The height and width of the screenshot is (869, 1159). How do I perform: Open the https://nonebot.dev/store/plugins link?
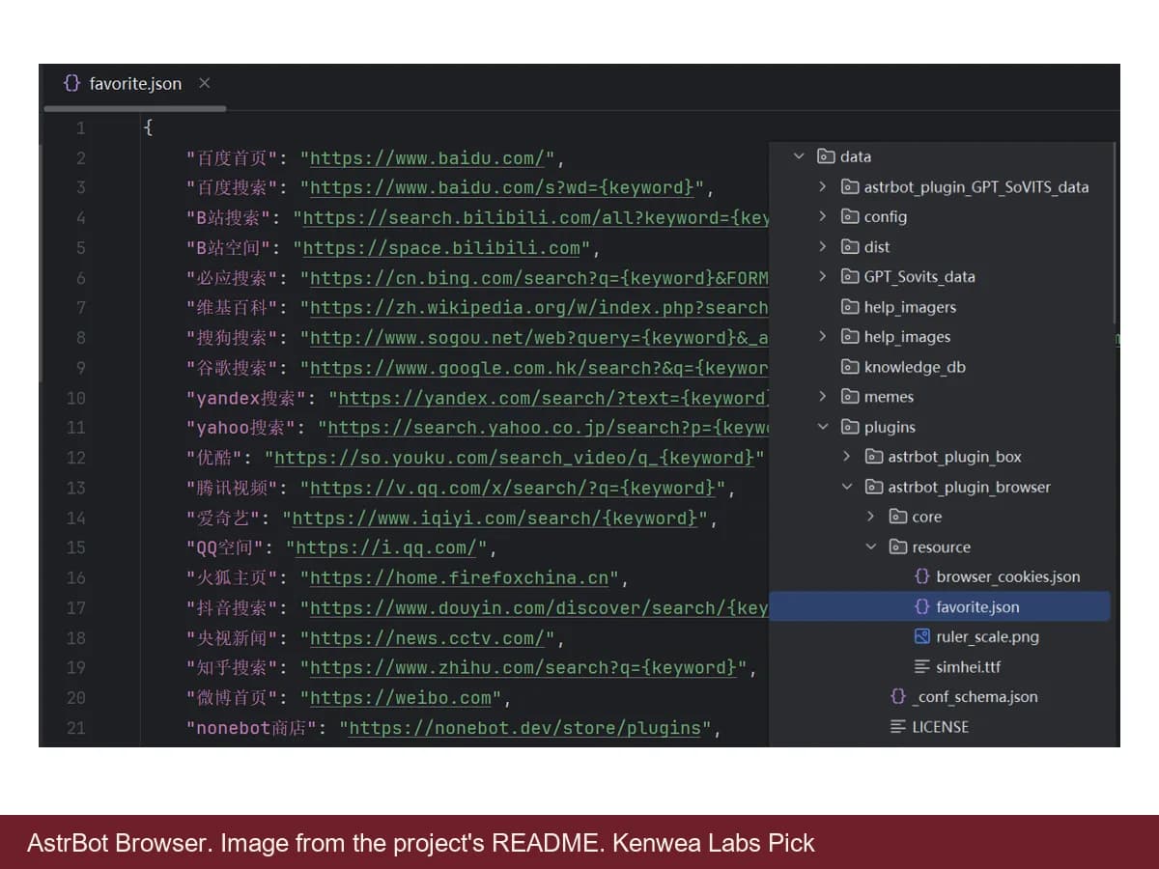coord(524,728)
